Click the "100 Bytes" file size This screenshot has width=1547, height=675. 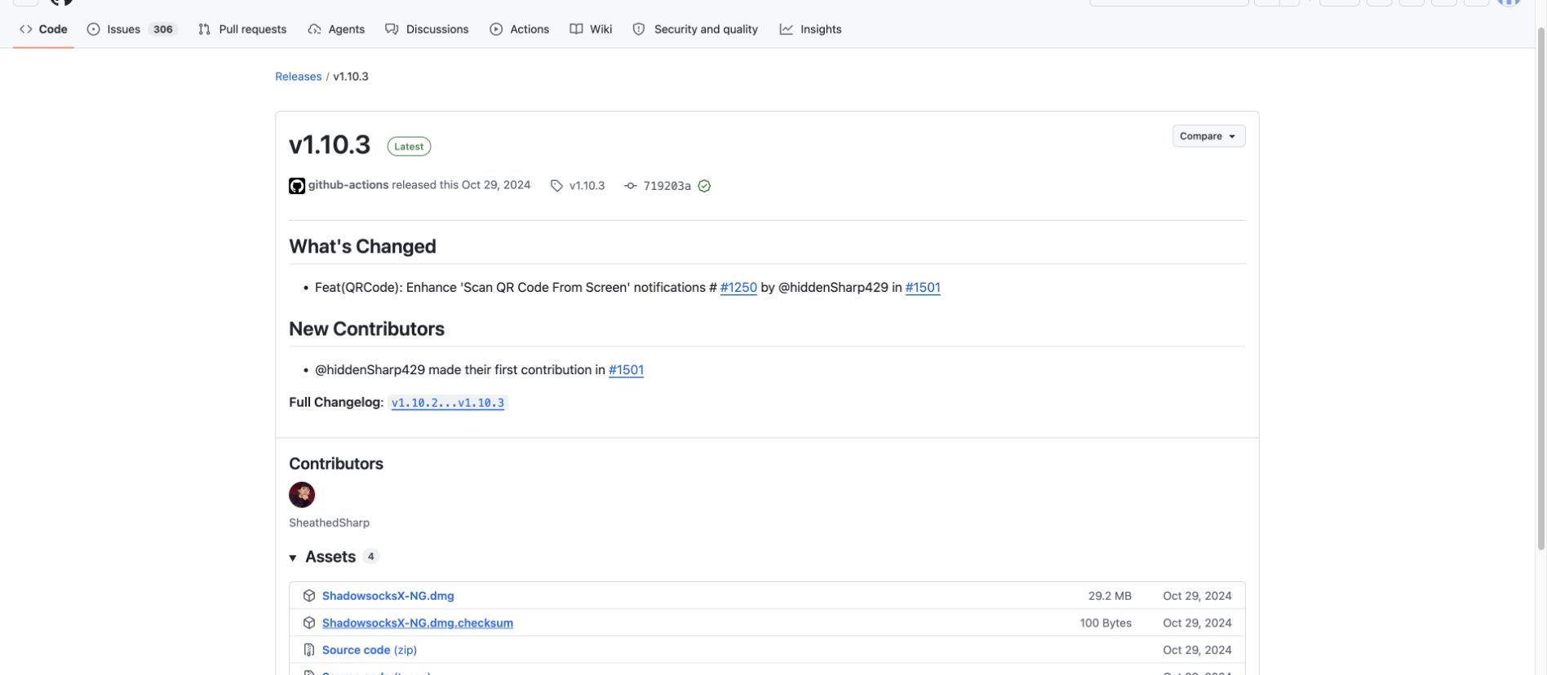[1106, 623]
